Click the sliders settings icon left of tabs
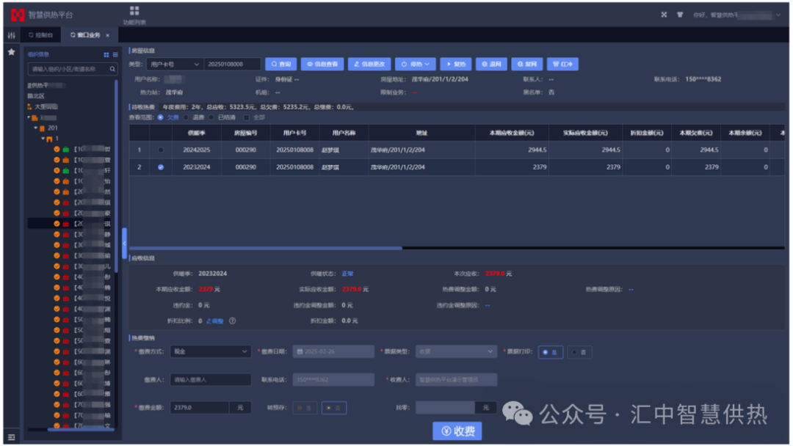The width and height of the screenshot is (793, 446). [11, 35]
